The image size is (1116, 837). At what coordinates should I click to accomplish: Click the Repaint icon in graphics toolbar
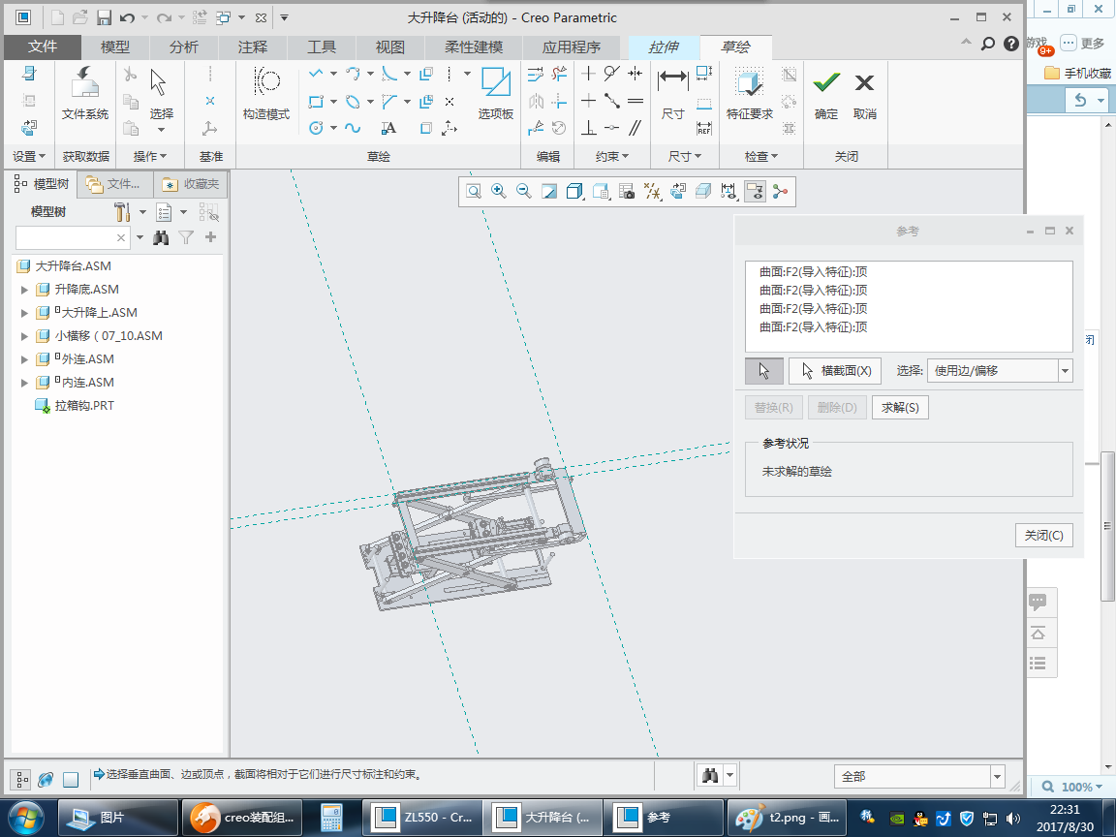pos(548,191)
